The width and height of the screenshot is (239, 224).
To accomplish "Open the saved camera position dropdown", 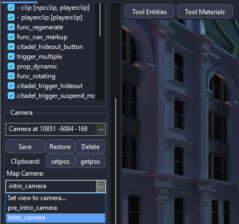I will 55,129.
